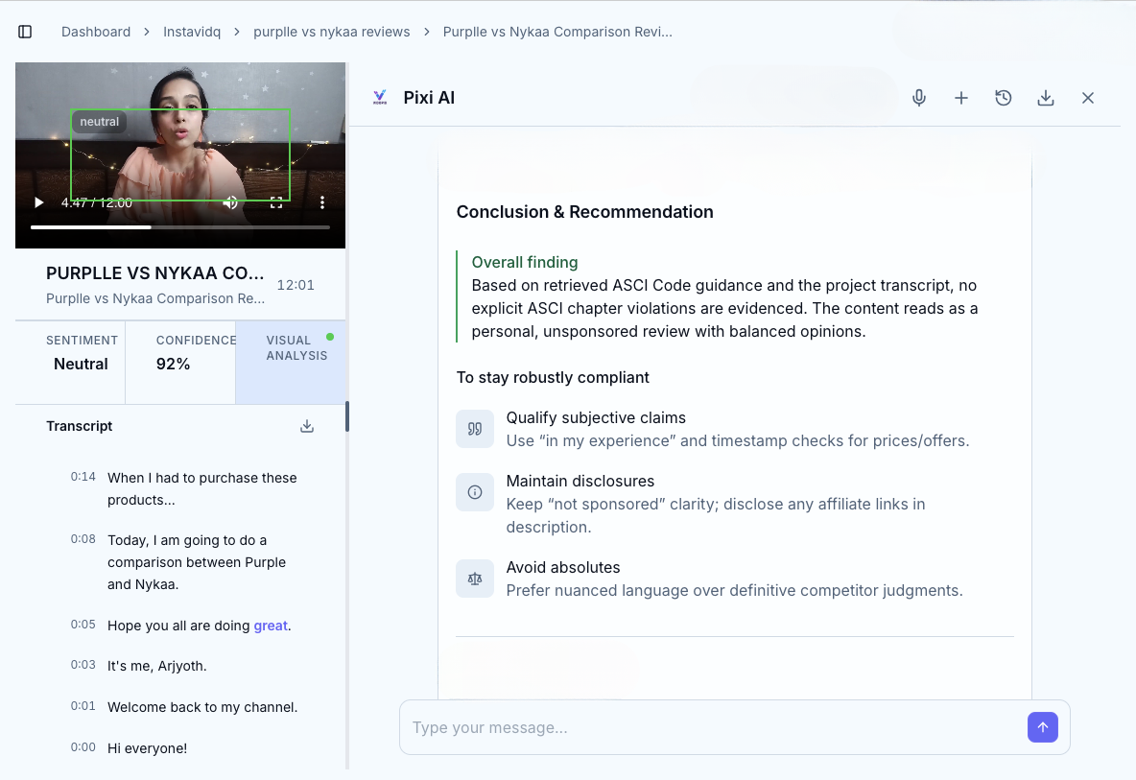
Task: Mute the video volume
Action: click(x=229, y=202)
